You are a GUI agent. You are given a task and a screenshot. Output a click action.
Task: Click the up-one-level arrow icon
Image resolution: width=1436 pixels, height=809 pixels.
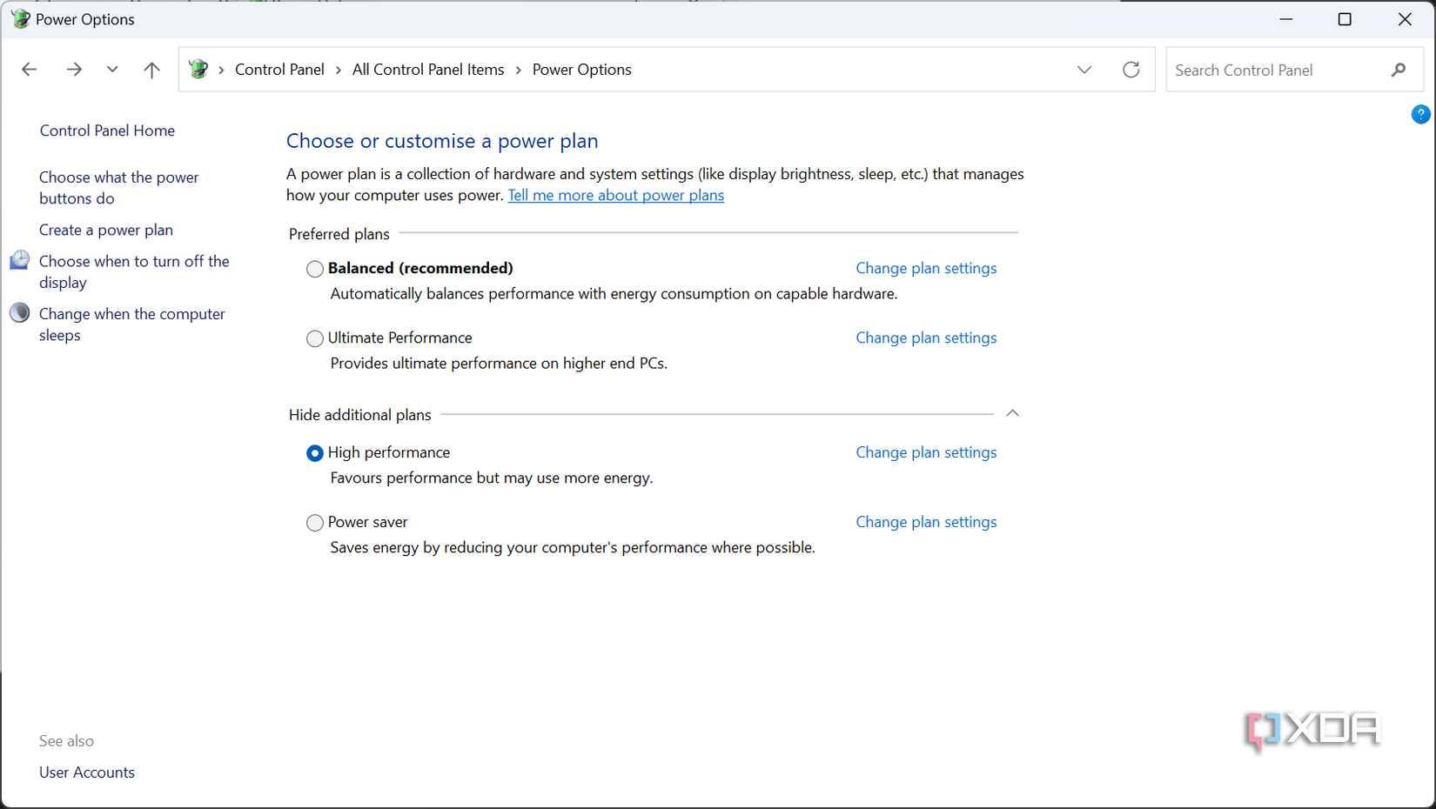tap(151, 69)
